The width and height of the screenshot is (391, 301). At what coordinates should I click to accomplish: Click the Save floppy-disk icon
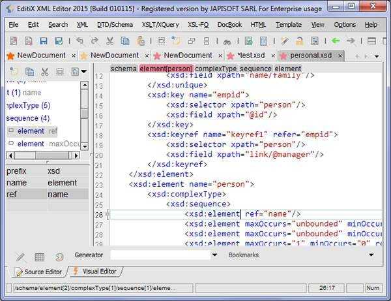tap(44, 40)
